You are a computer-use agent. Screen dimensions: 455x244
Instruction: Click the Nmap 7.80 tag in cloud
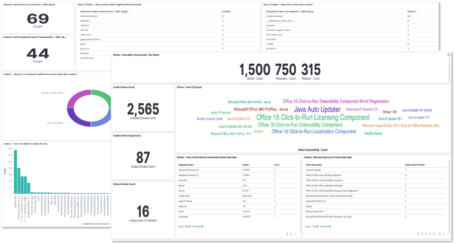(x=390, y=112)
